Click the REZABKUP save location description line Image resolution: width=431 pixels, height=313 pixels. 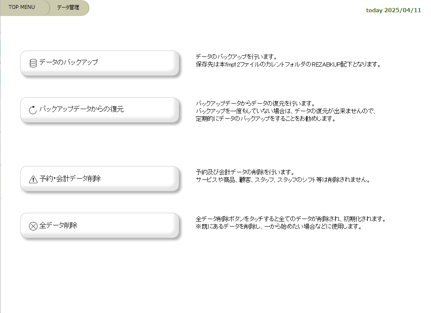click(x=288, y=64)
